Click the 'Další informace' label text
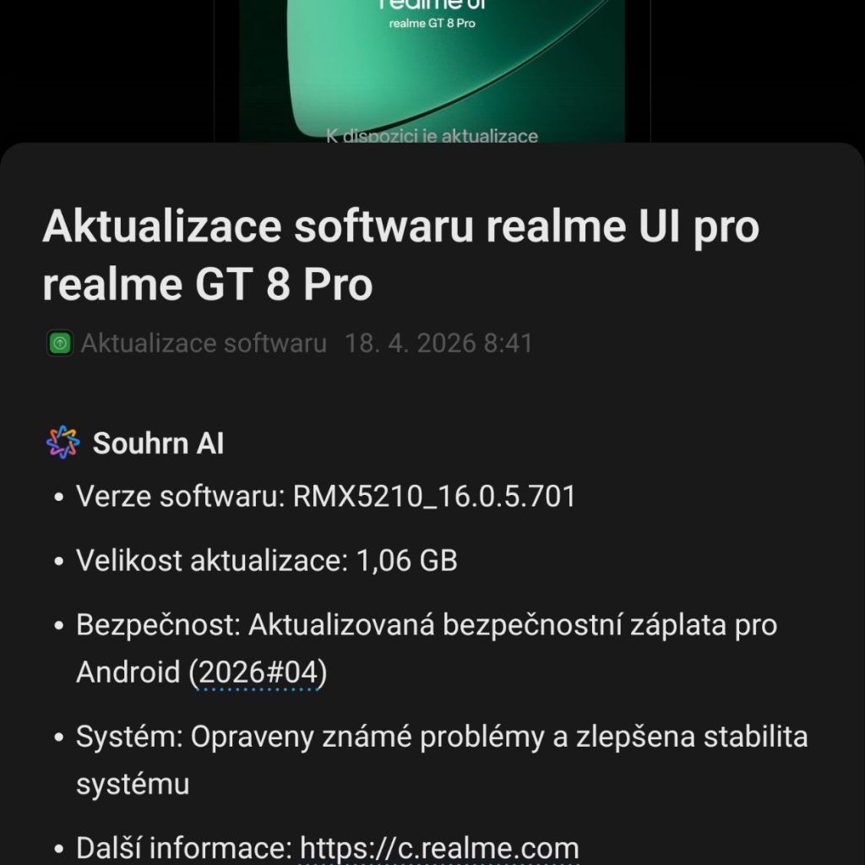865x865 pixels. pos(184,848)
